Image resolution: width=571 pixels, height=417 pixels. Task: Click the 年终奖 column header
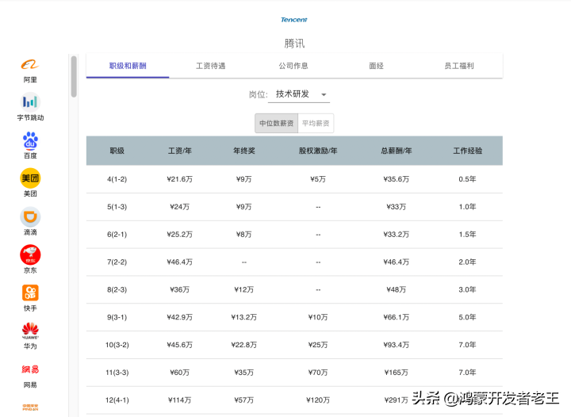coord(244,151)
